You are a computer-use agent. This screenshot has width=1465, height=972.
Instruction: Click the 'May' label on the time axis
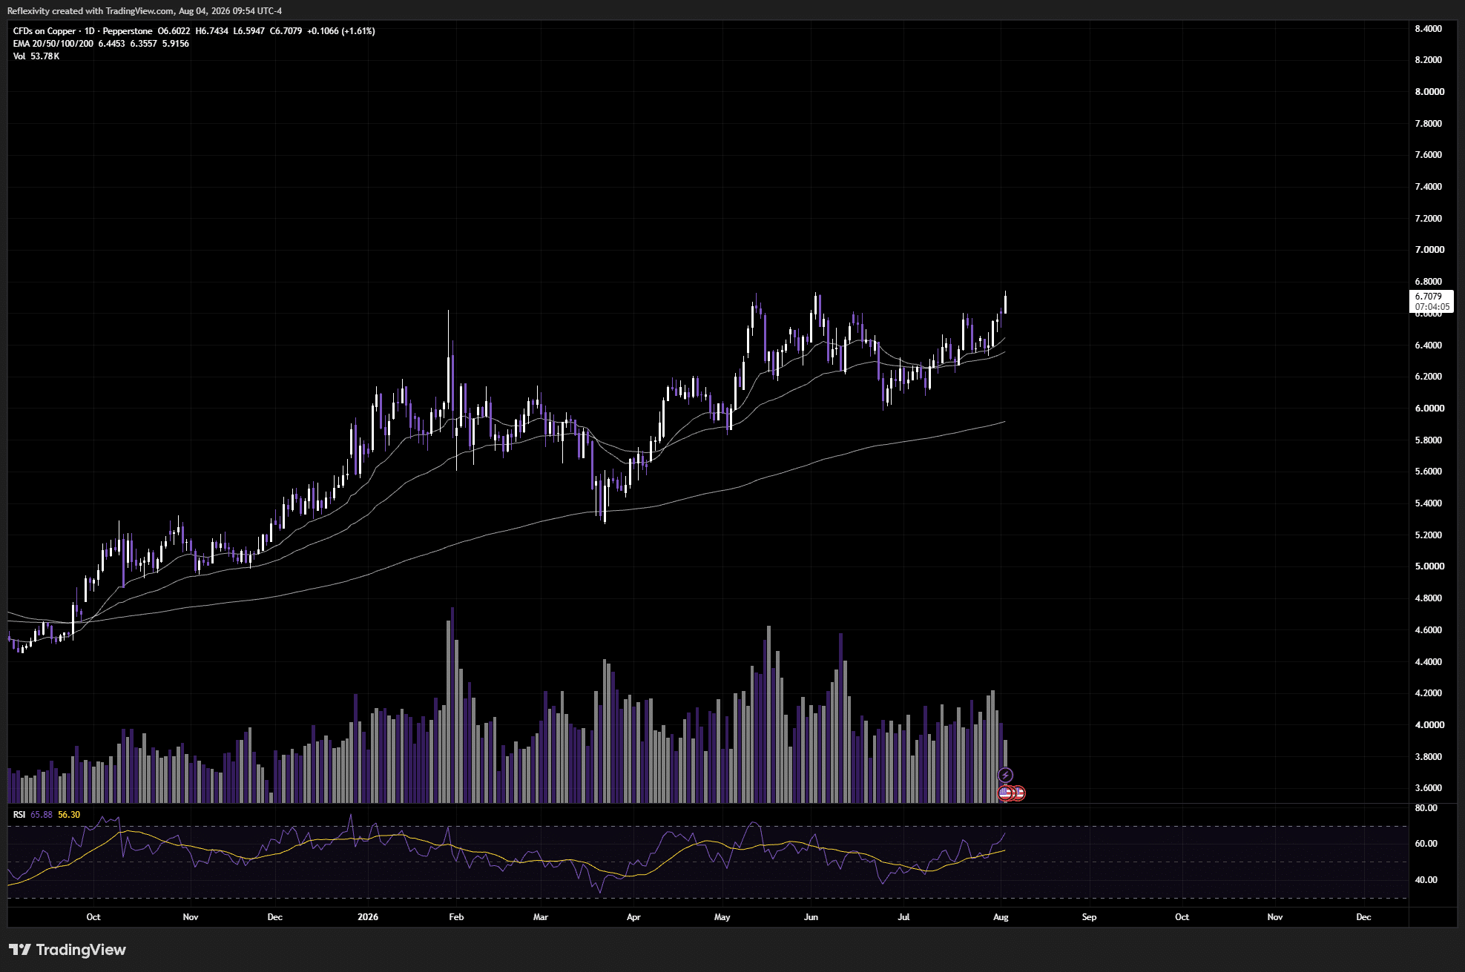(722, 917)
